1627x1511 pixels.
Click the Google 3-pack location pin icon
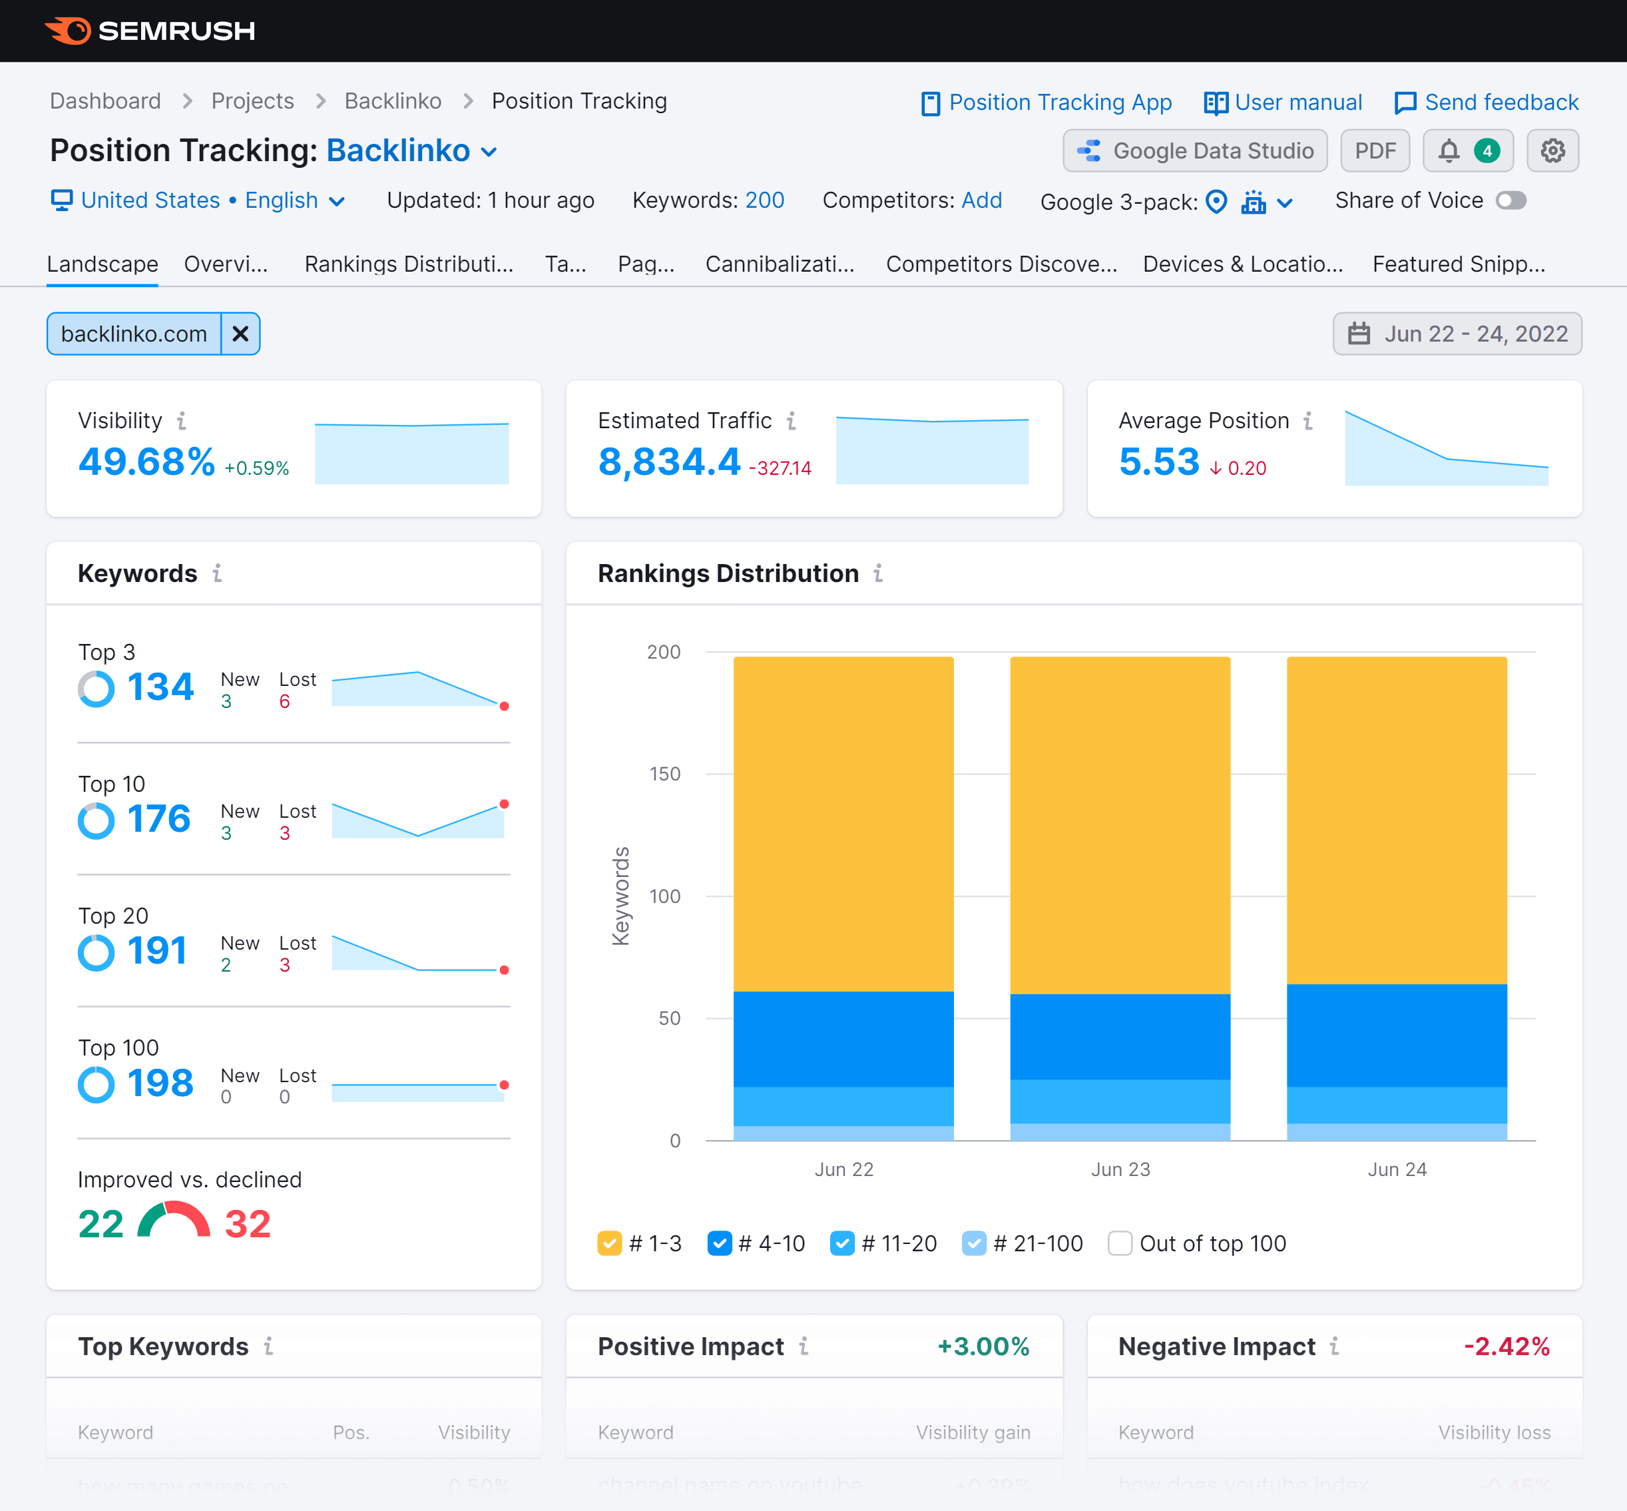click(x=1216, y=201)
